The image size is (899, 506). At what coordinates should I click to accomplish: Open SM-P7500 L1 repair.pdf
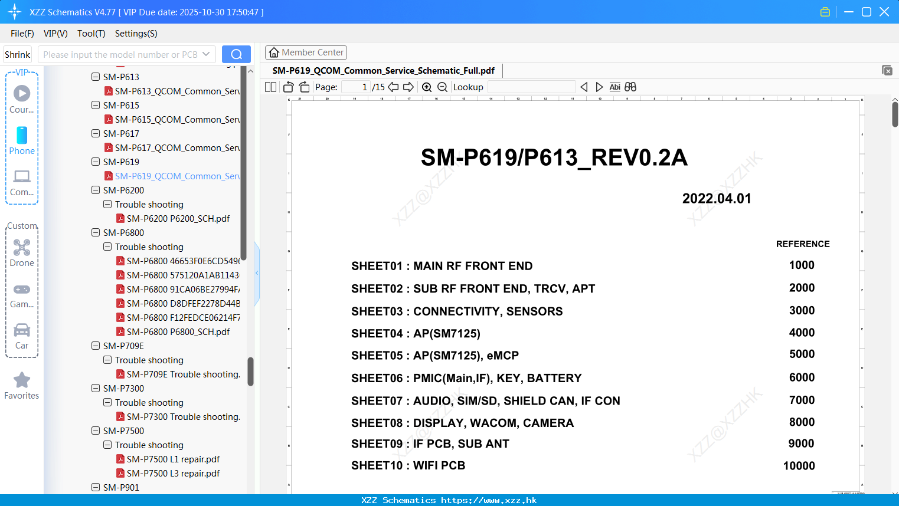pos(168,459)
